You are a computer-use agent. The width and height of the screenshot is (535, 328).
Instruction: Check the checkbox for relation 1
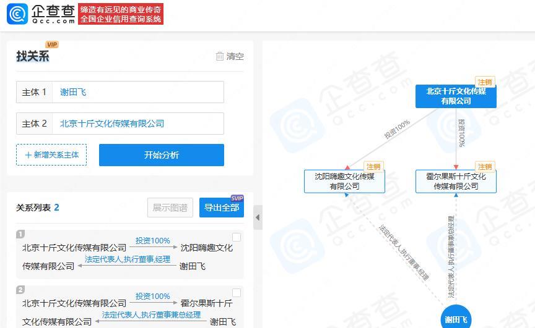(x=236, y=237)
